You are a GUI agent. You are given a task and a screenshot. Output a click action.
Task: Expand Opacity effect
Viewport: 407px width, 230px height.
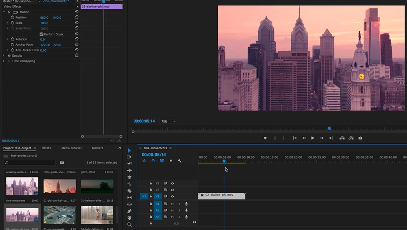pos(4,56)
